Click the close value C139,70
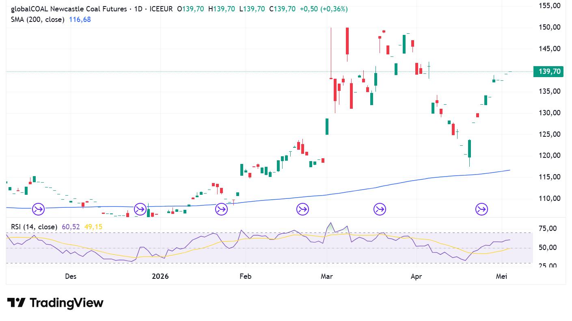Image resolution: width=572 pixels, height=321 pixels. point(283,9)
